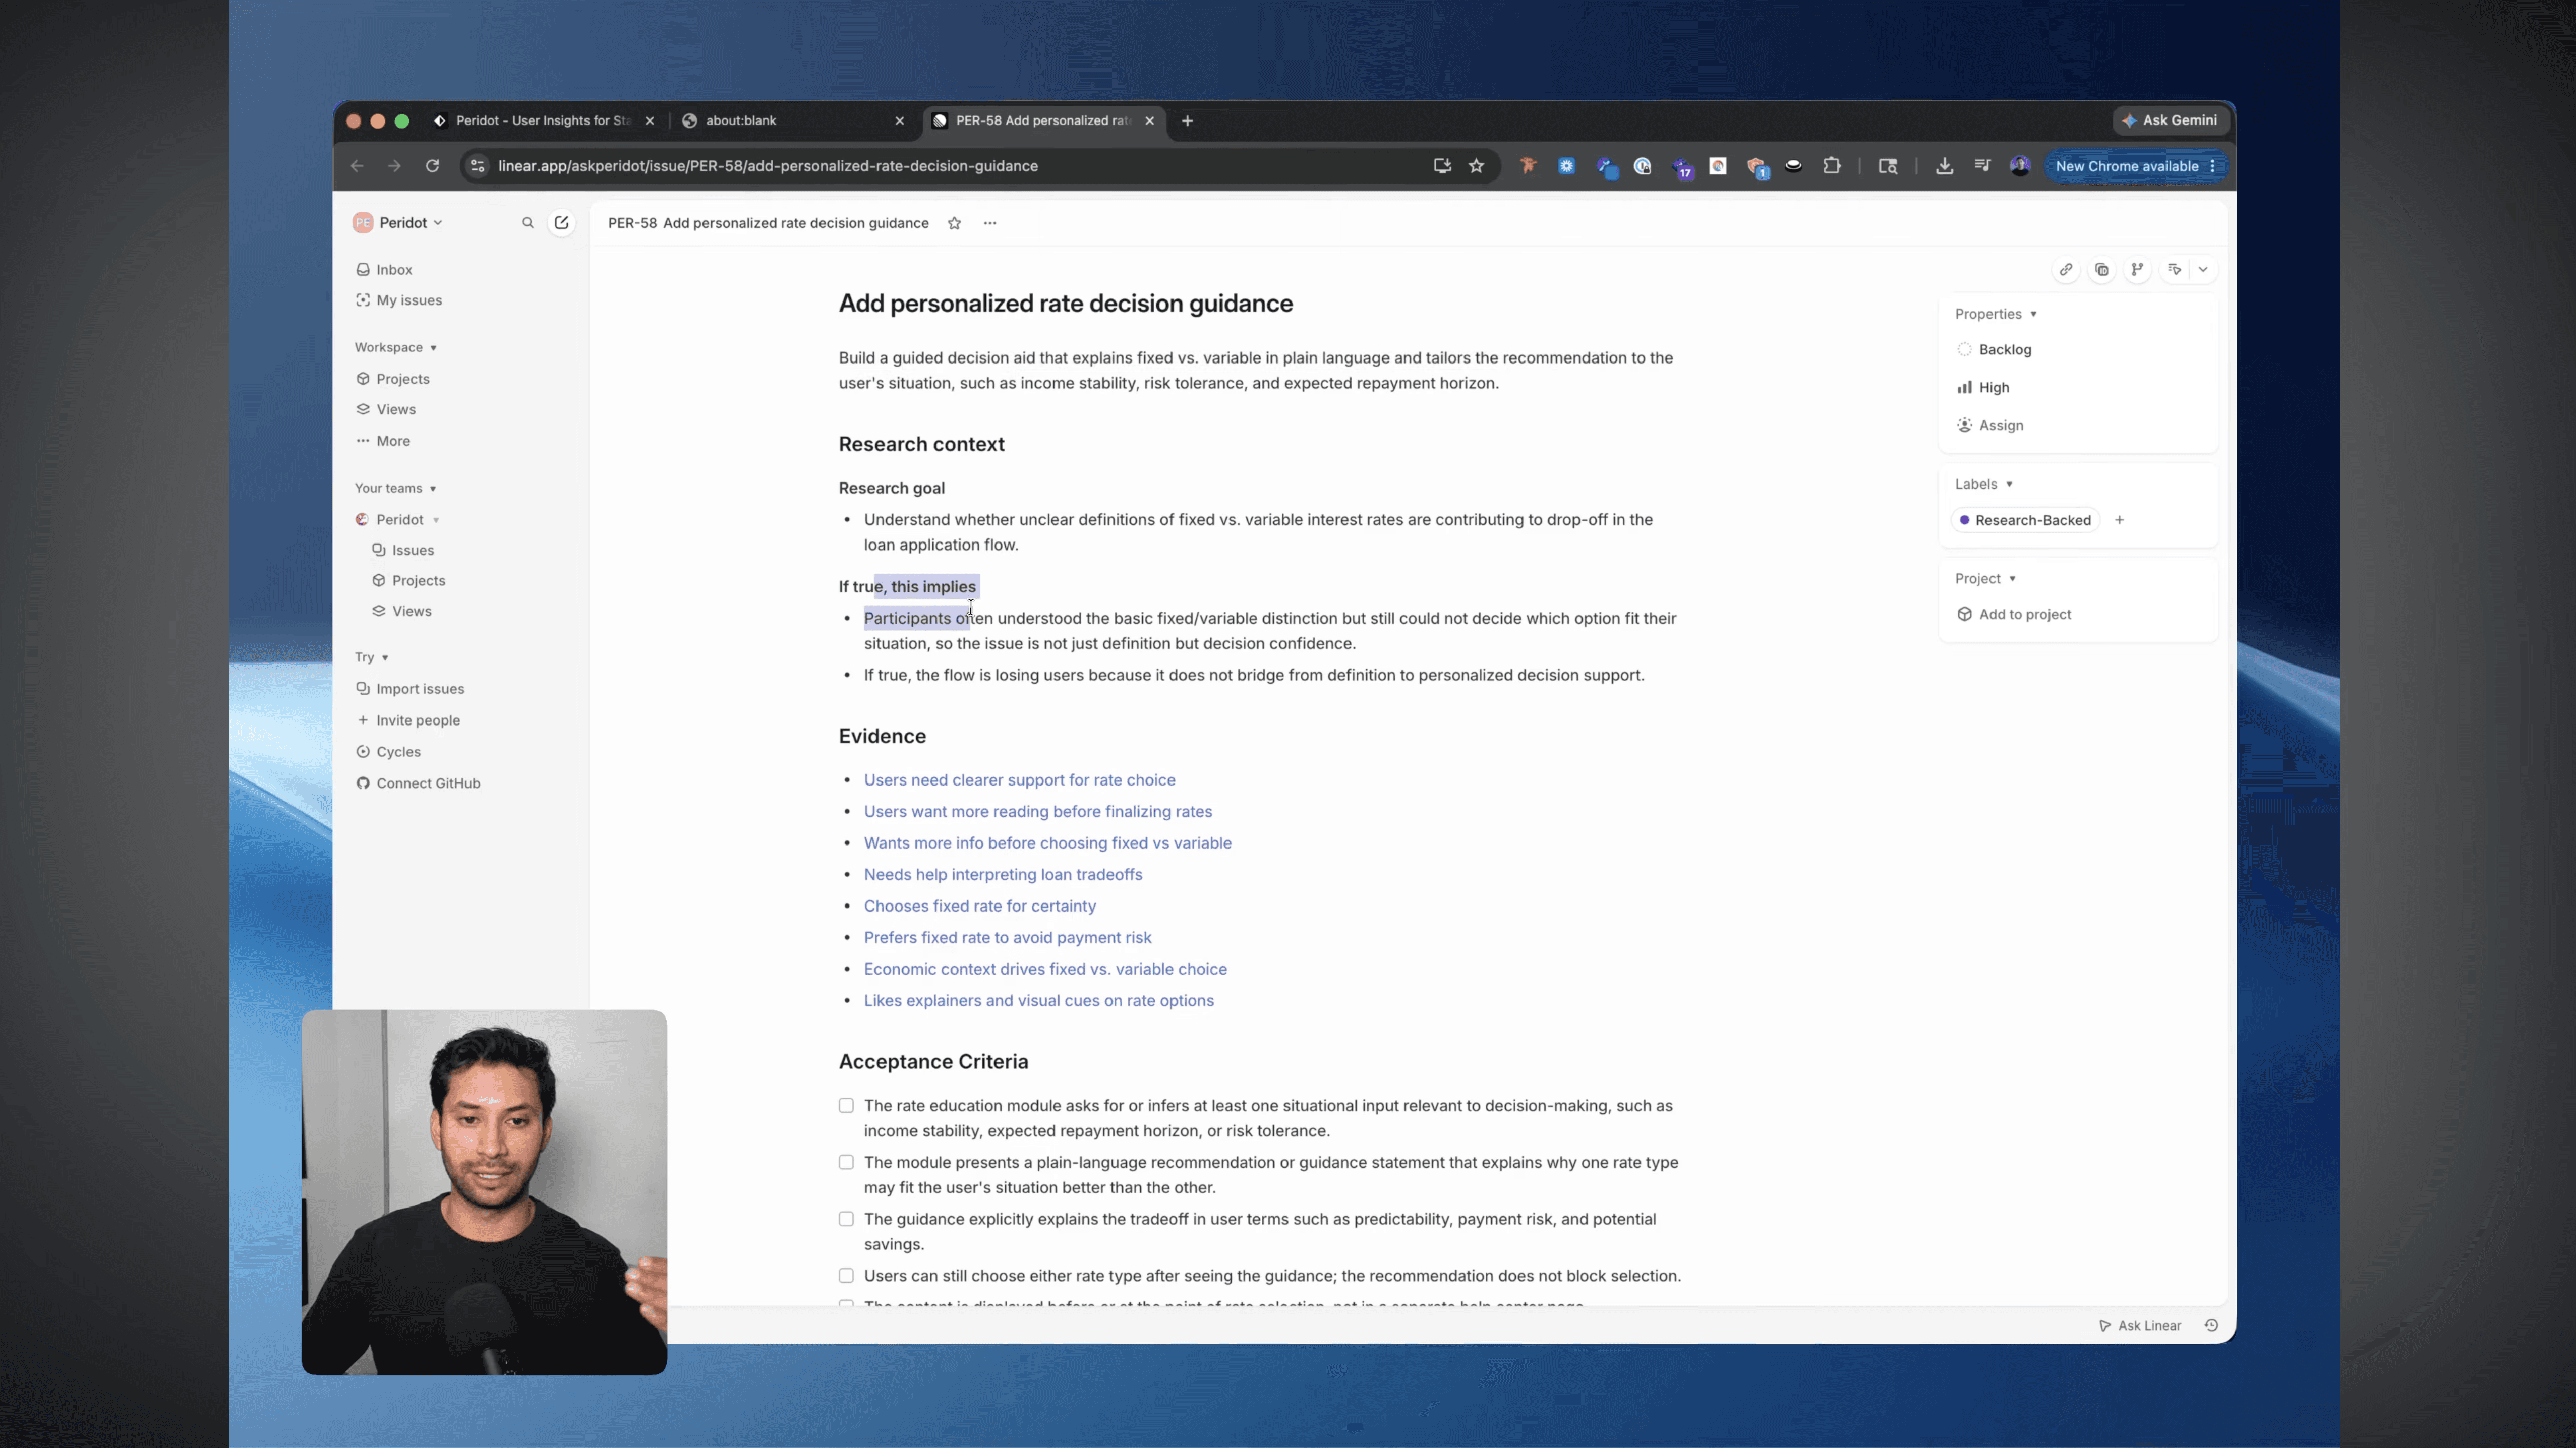Open workspace Projects in sidebar
Screen dimensions: 2576x1448
(392, 379)
